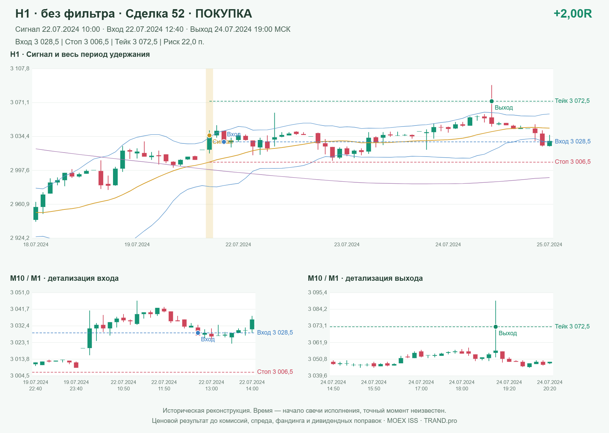This screenshot has height=433, width=609.
Task: Click the 2 960,9 price axis label
Action: coord(20,204)
